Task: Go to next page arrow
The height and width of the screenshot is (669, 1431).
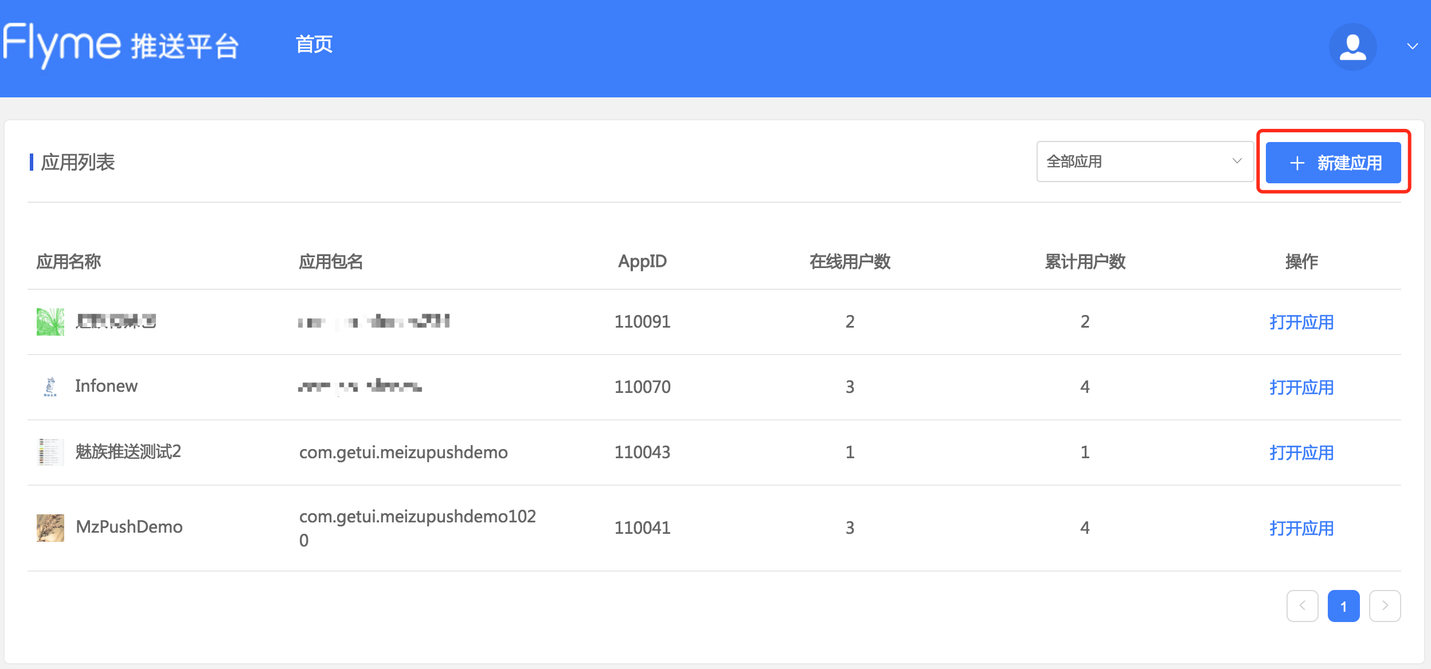Action: click(1385, 605)
